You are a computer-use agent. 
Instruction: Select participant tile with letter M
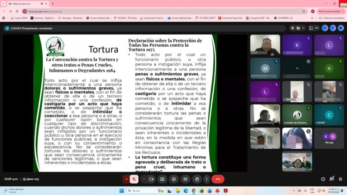[x=265, y=68]
